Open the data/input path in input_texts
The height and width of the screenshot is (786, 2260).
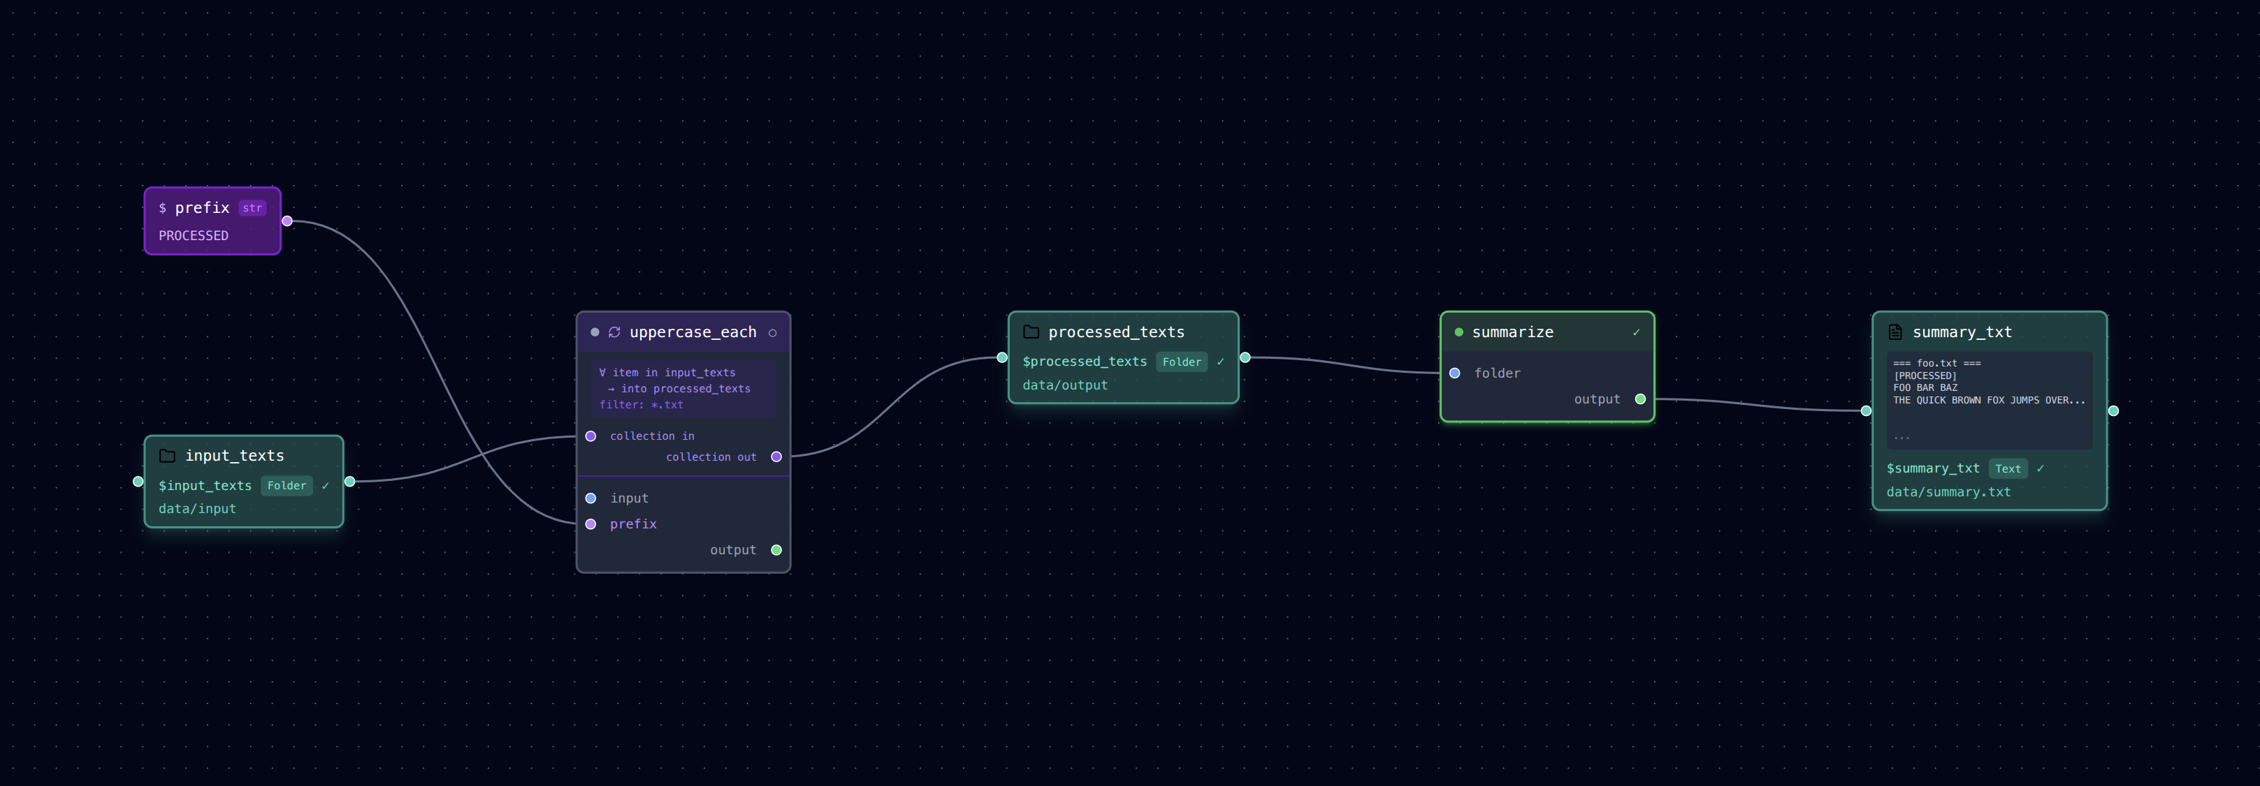pyautogui.click(x=196, y=508)
